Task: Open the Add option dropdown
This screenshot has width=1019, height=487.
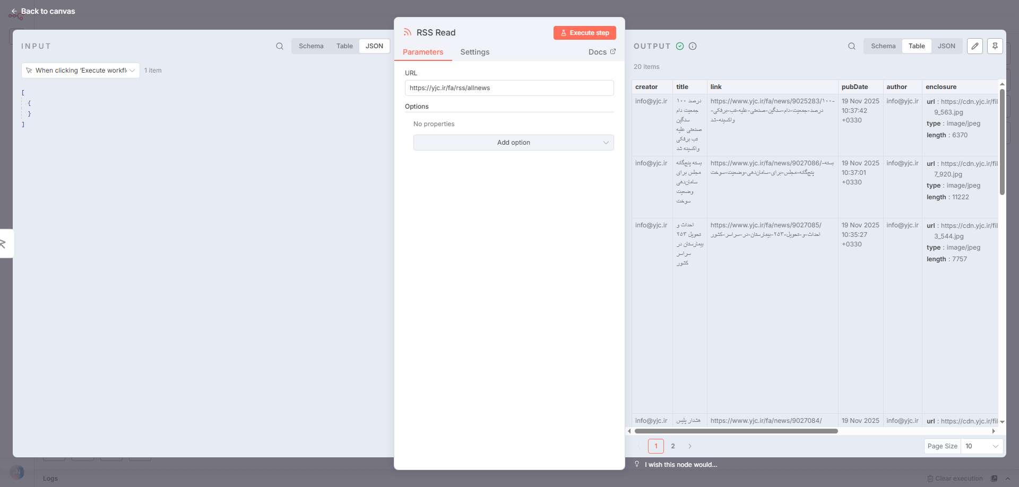Action: (x=513, y=143)
